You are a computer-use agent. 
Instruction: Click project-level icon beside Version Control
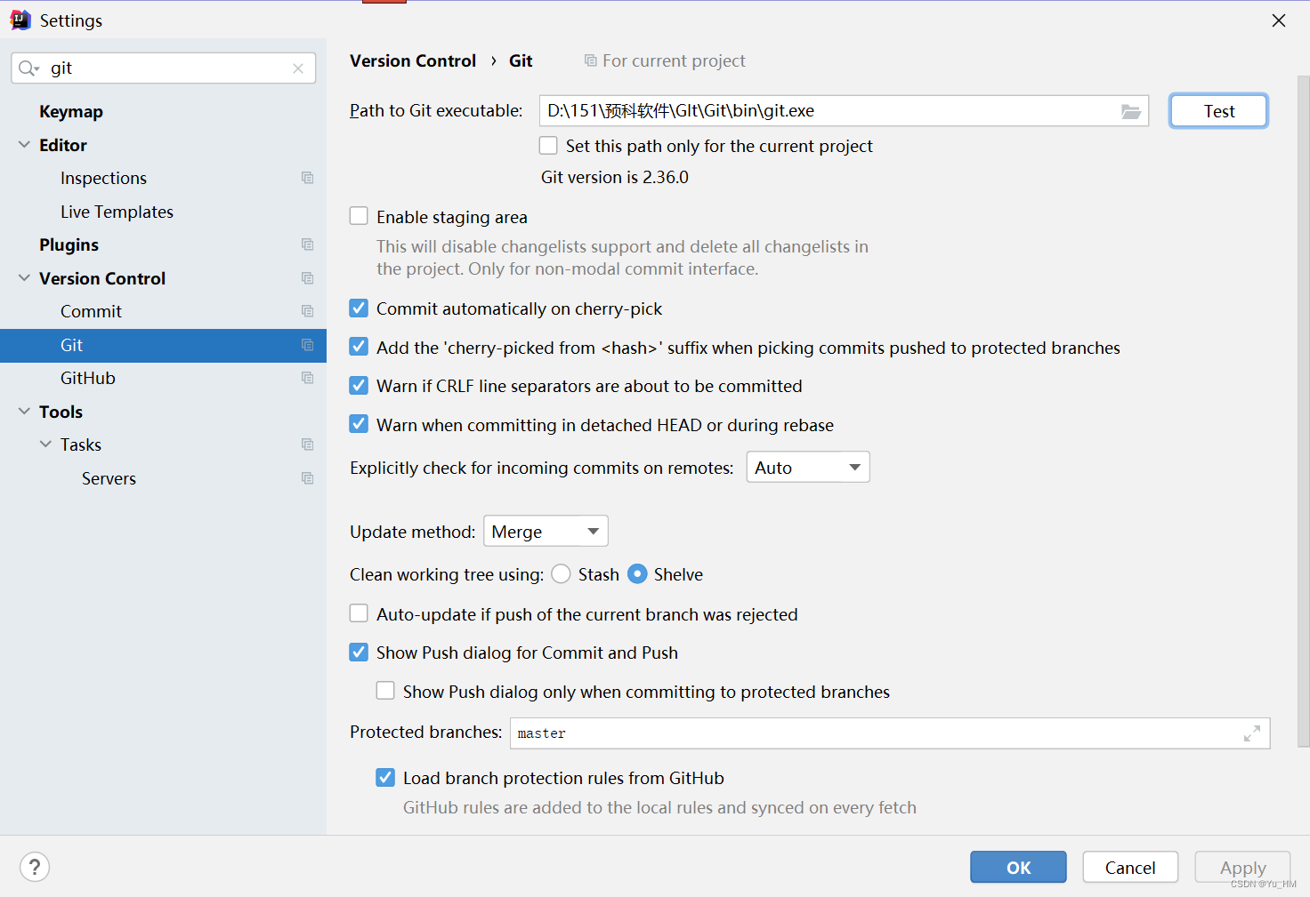pos(308,278)
